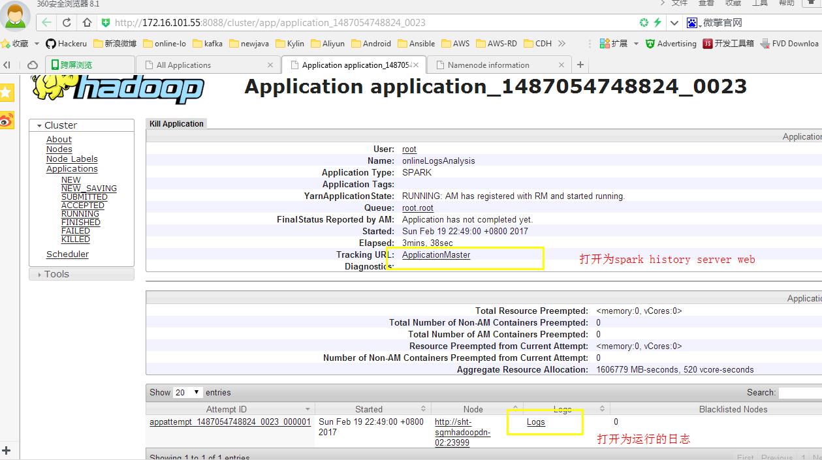Open the Logs link for the attempt

click(536, 422)
